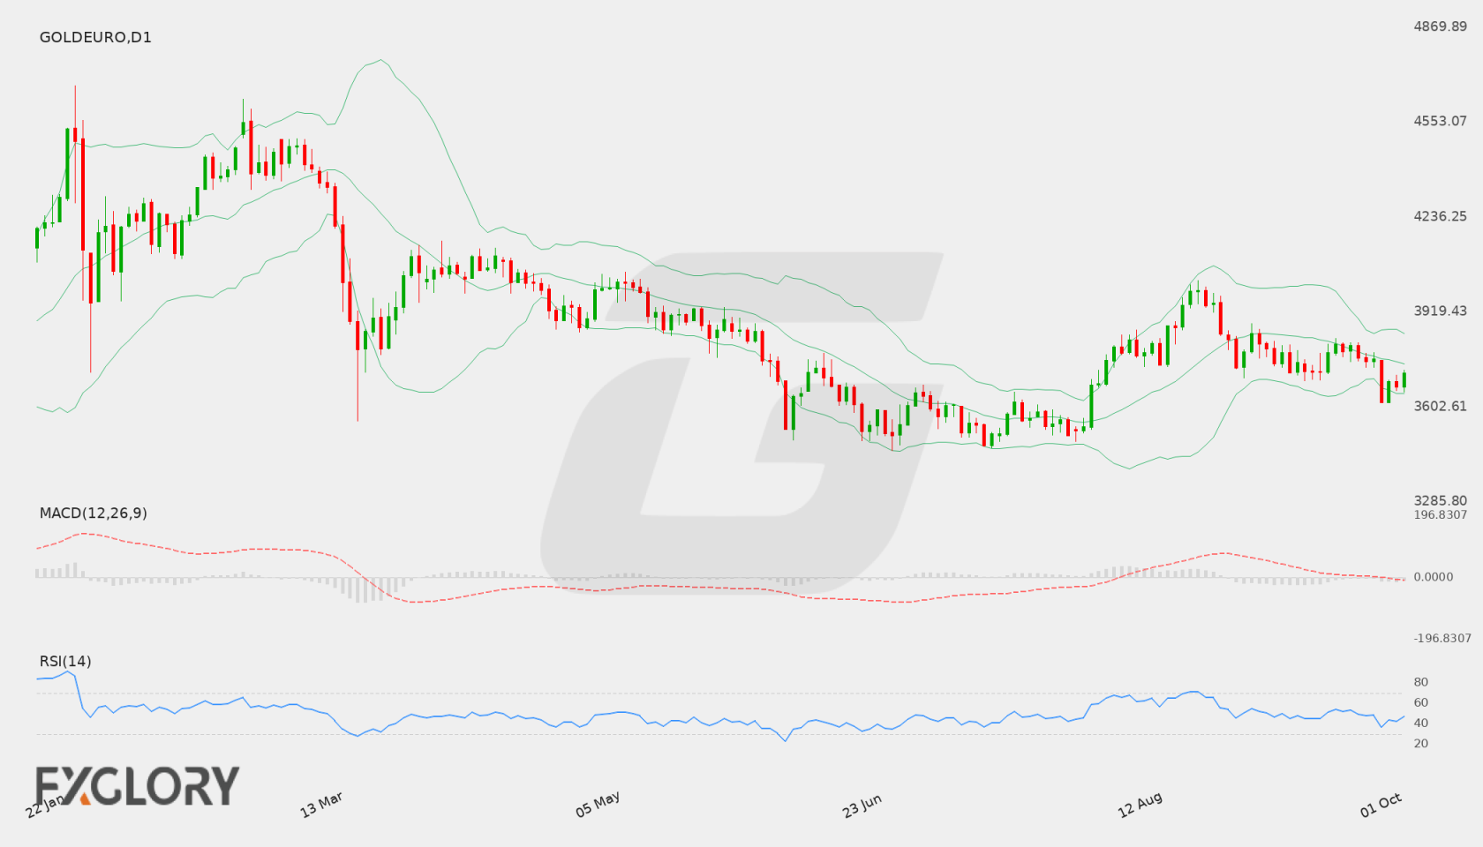
Task: Click the GOLDEURO,D1 chart title
Action: pos(95,37)
